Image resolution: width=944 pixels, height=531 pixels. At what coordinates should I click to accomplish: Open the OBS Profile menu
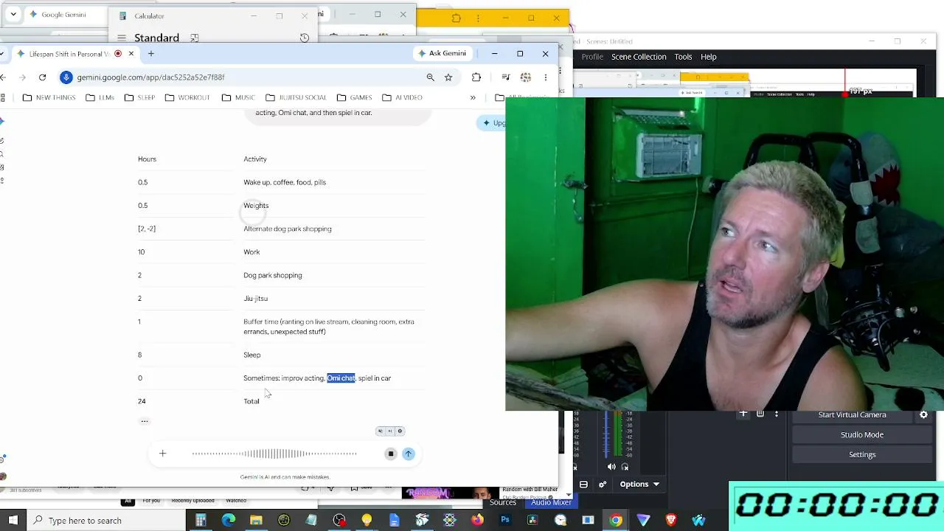click(592, 57)
